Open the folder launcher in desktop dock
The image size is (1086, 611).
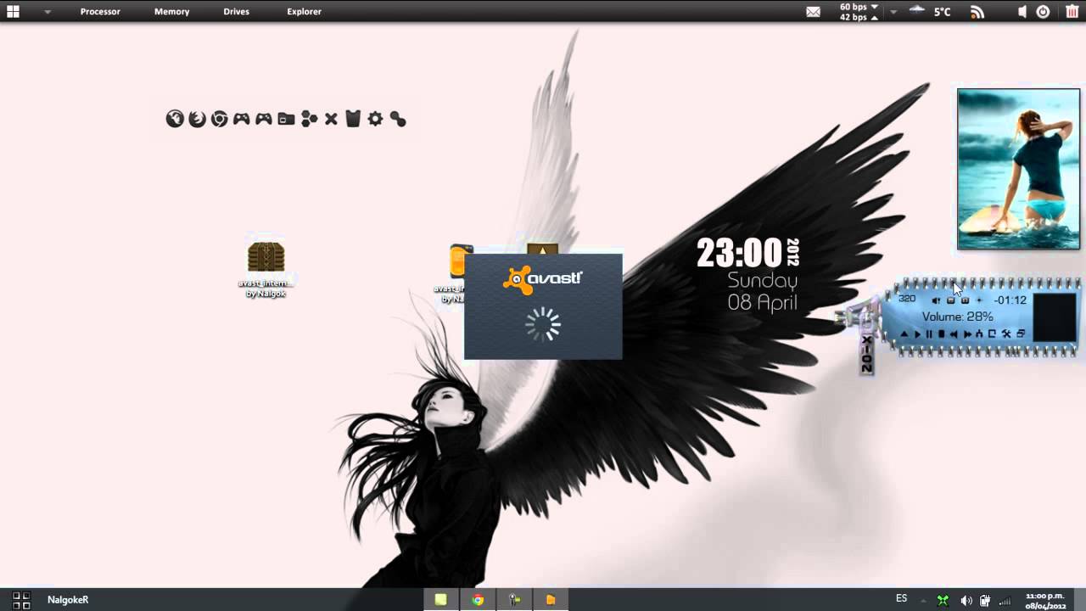point(286,119)
